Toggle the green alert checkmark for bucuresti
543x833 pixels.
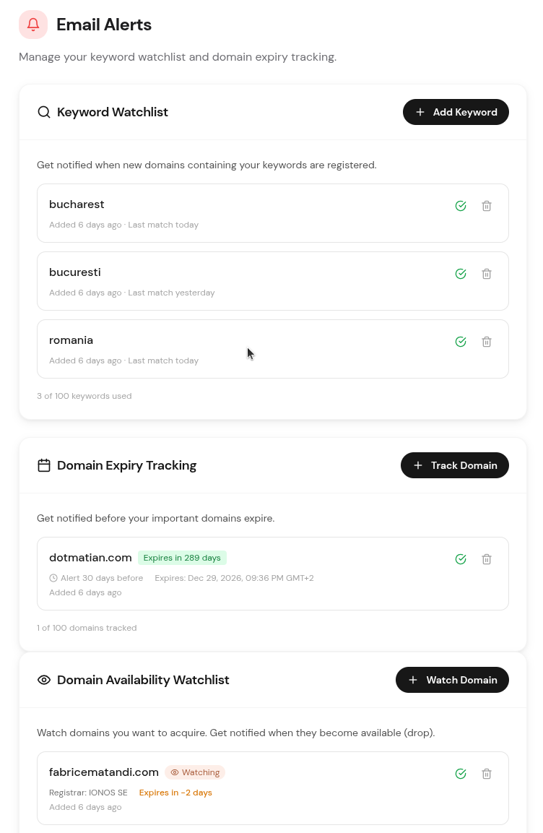(461, 274)
